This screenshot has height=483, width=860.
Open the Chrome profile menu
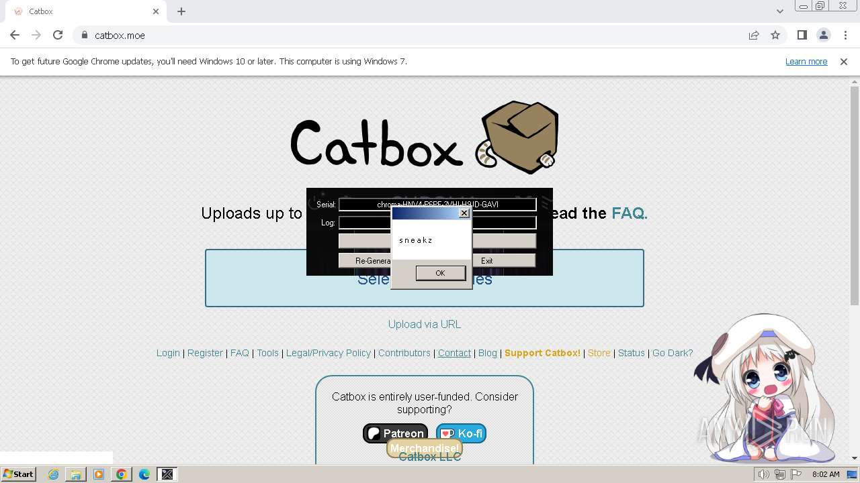click(x=823, y=35)
